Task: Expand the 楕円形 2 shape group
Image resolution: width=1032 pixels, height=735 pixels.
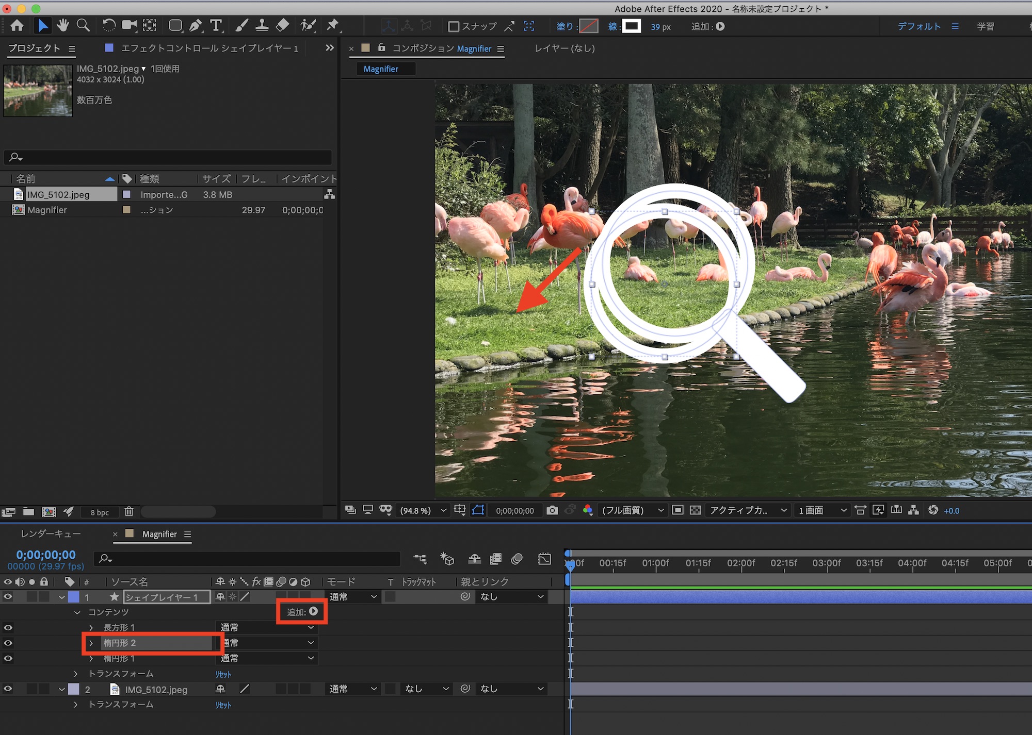Action: pyautogui.click(x=91, y=643)
